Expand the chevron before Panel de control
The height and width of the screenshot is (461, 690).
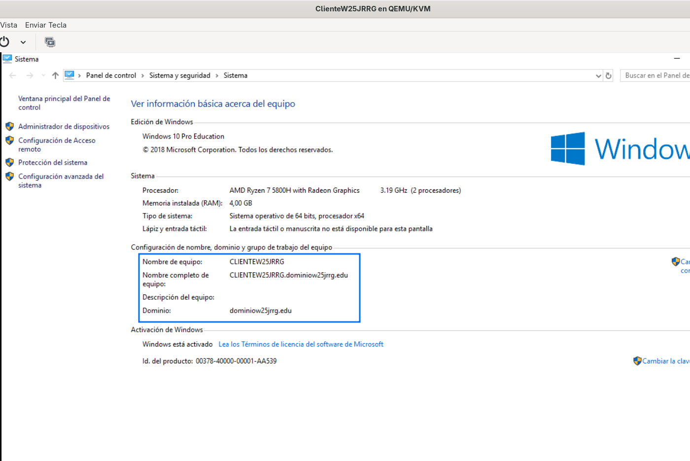(x=79, y=75)
